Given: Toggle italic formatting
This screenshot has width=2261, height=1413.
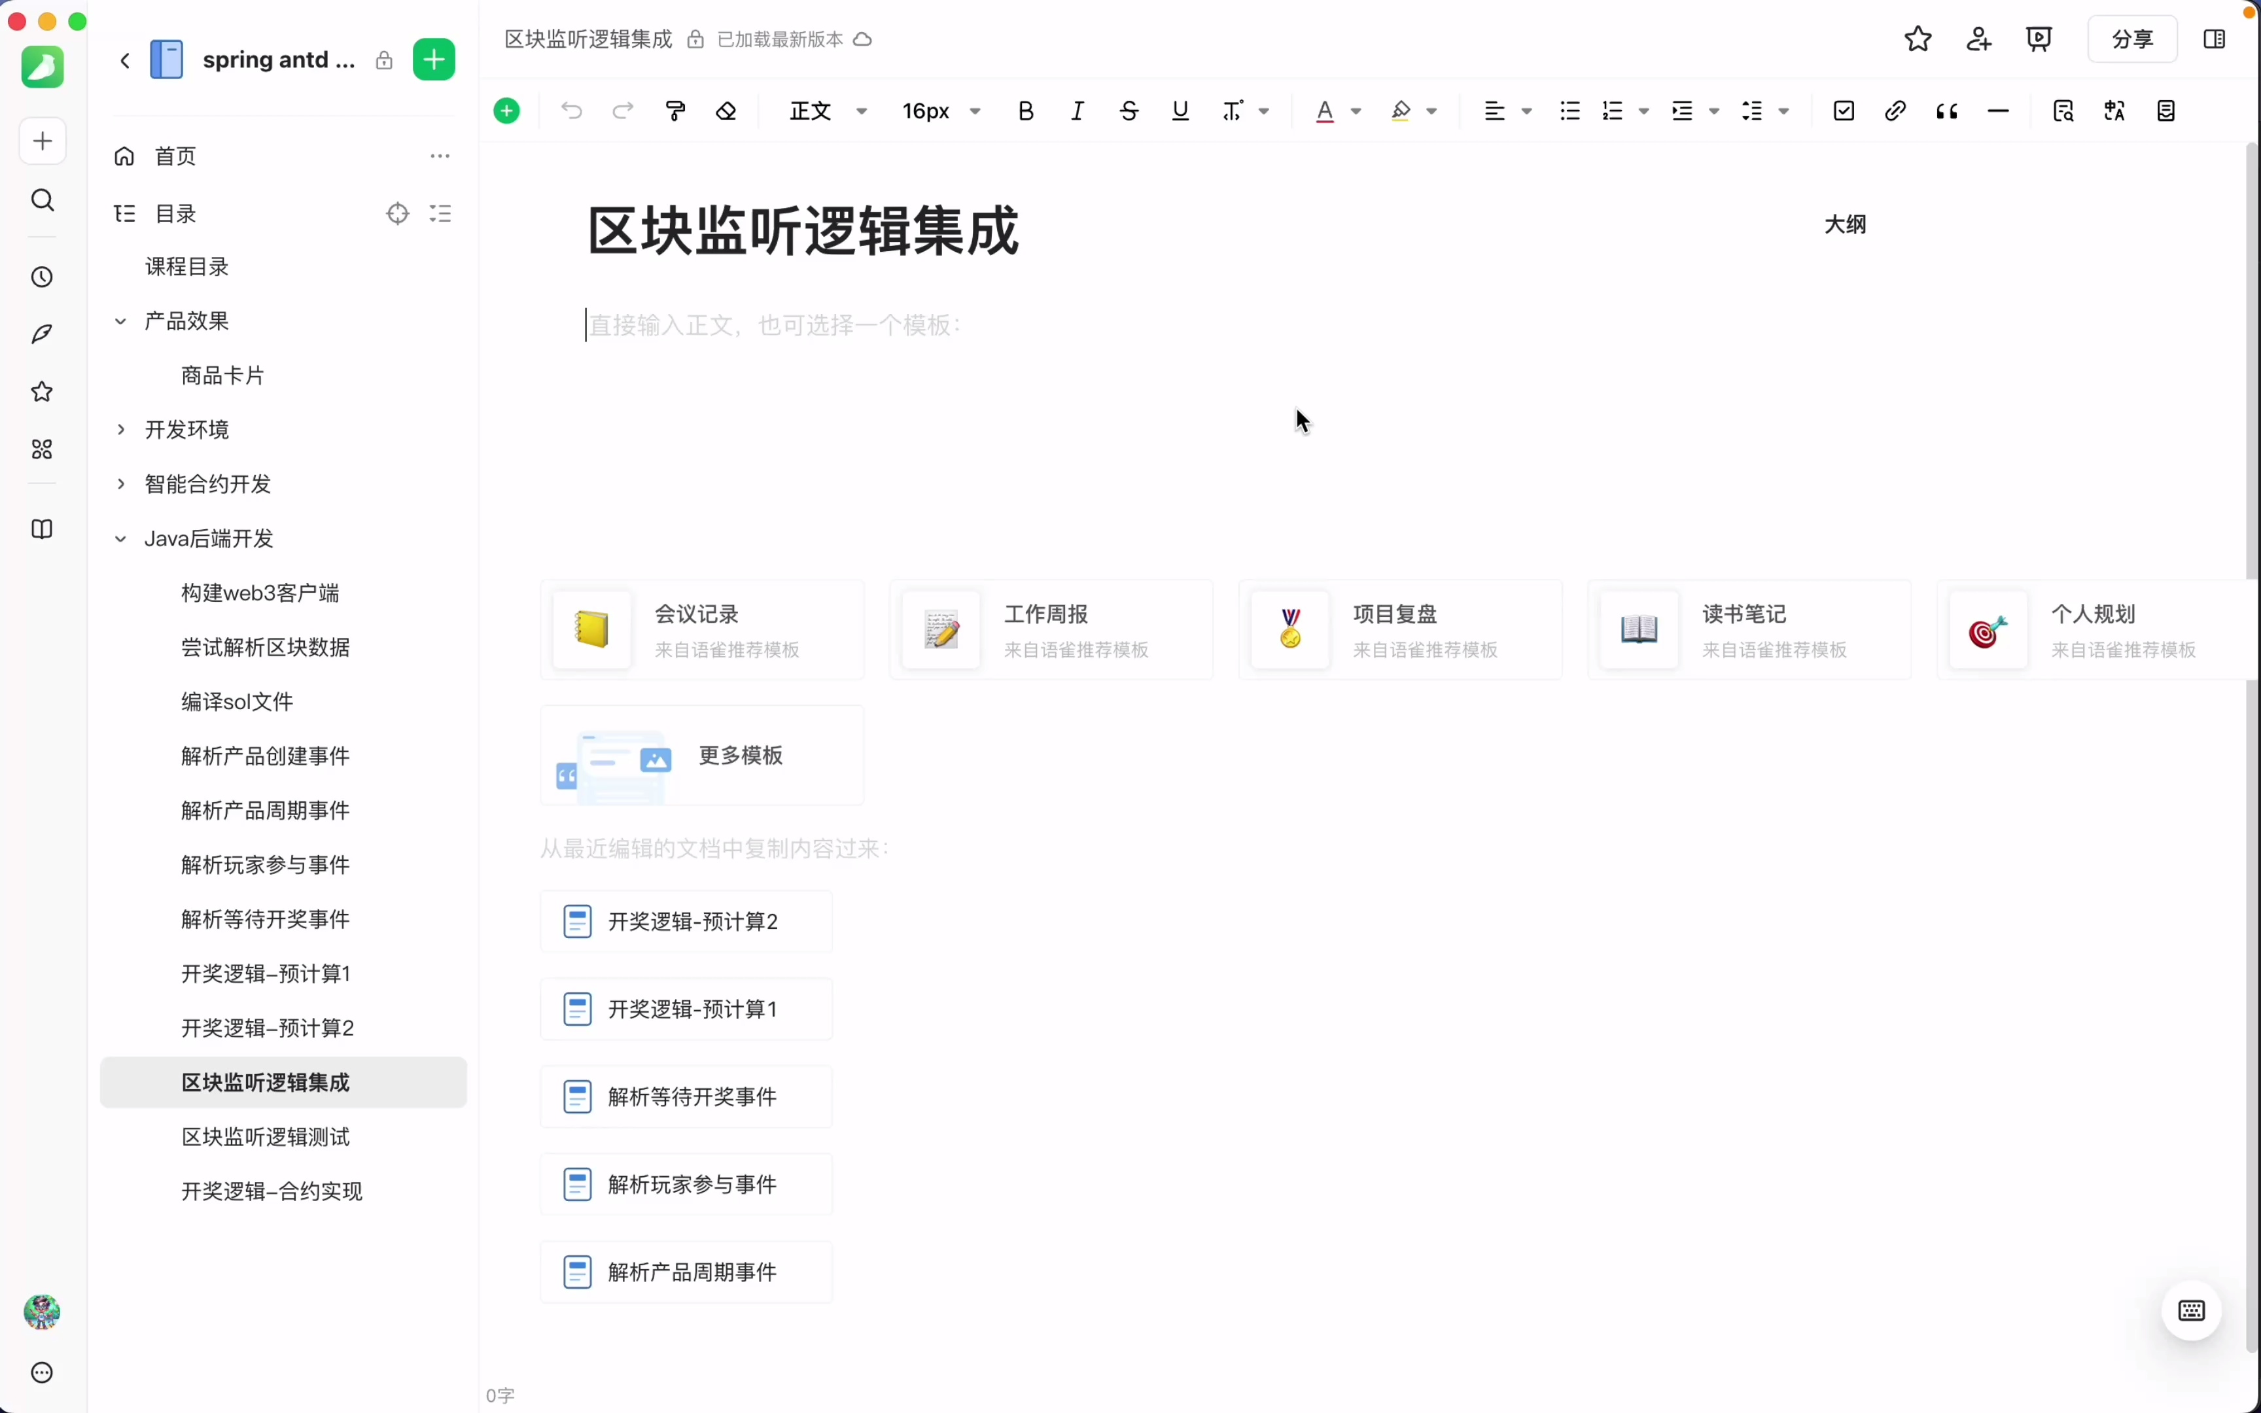Looking at the screenshot, I should pyautogui.click(x=1076, y=111).
